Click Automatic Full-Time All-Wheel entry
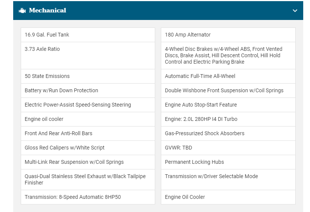Image resolution: width=310 pixels, height=212 pixels. tap(200, 76)
